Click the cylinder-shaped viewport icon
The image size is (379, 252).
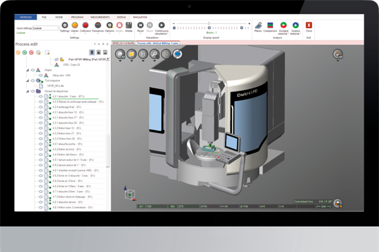tap(143, 54)
